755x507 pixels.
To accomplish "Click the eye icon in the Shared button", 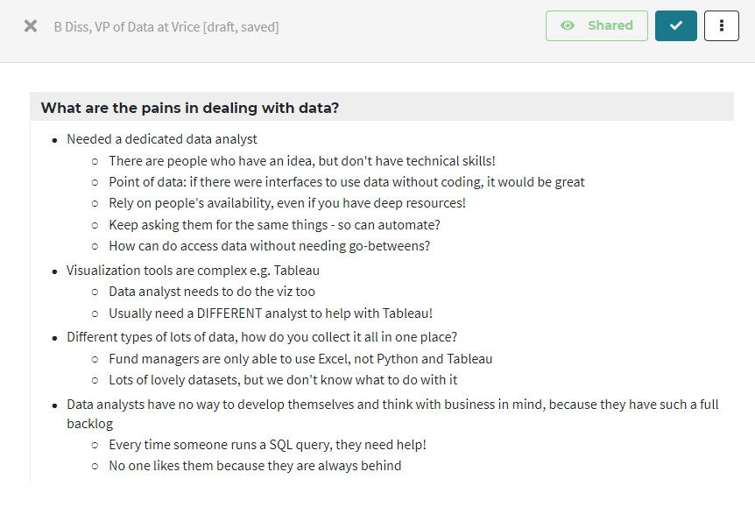I will 568,25.
